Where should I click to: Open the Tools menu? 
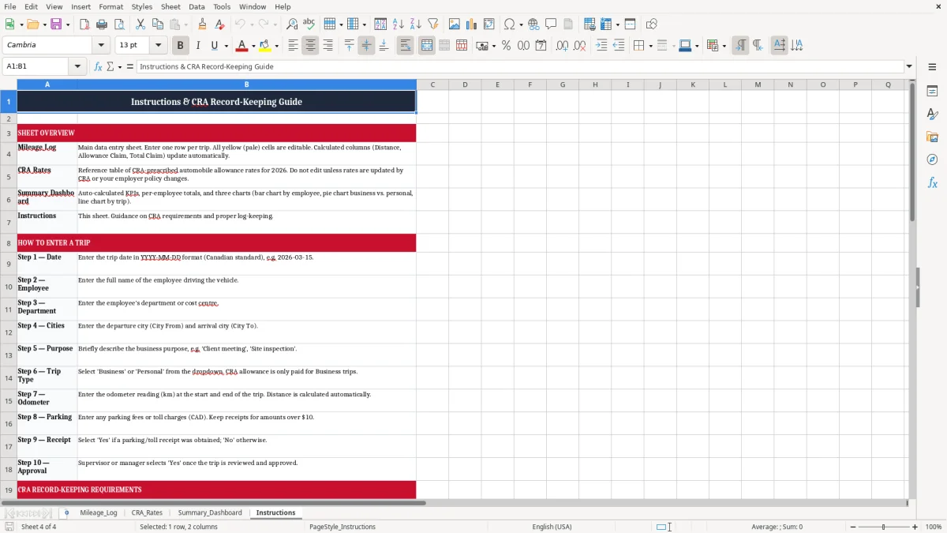222,6
